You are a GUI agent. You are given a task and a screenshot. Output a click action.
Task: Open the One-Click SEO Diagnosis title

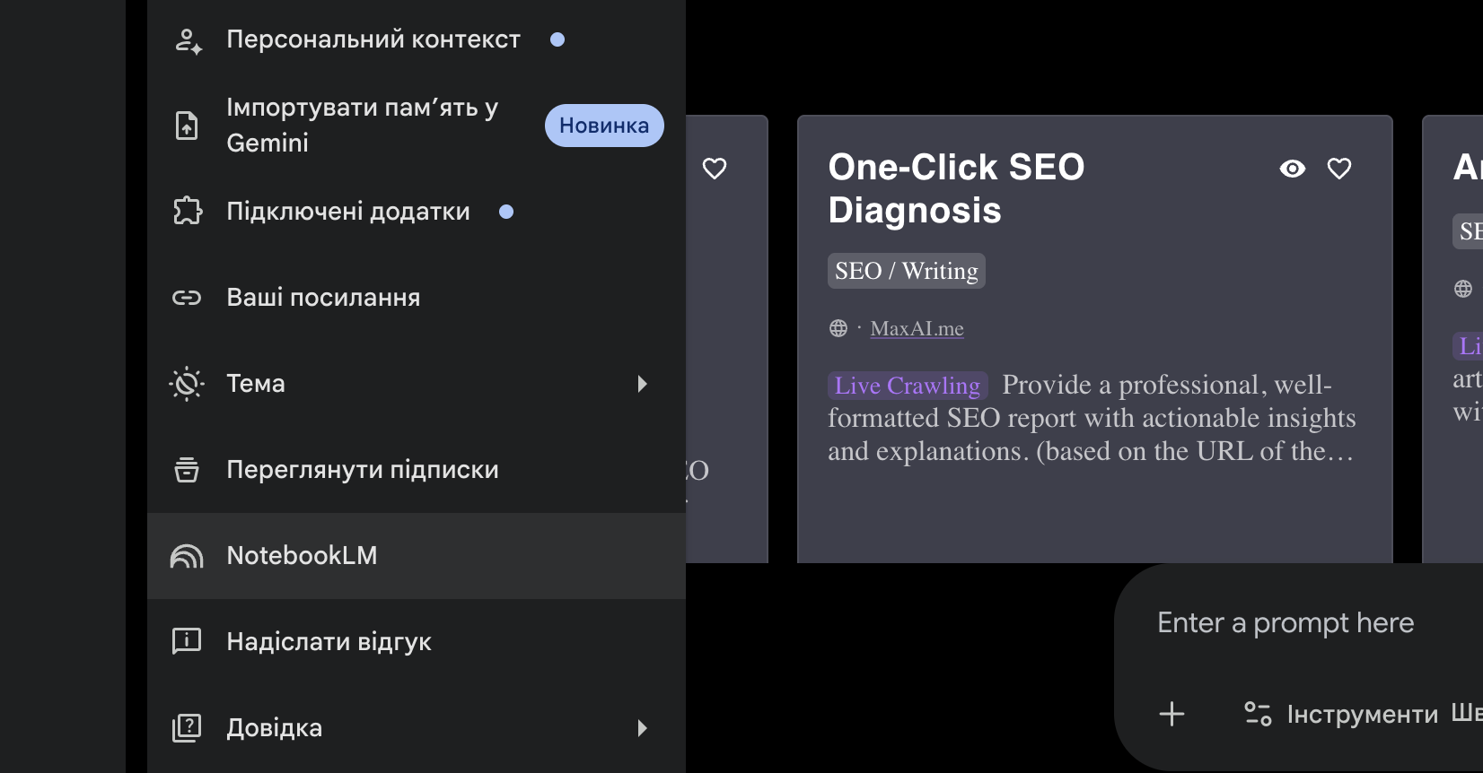click(x=956, y=188)
